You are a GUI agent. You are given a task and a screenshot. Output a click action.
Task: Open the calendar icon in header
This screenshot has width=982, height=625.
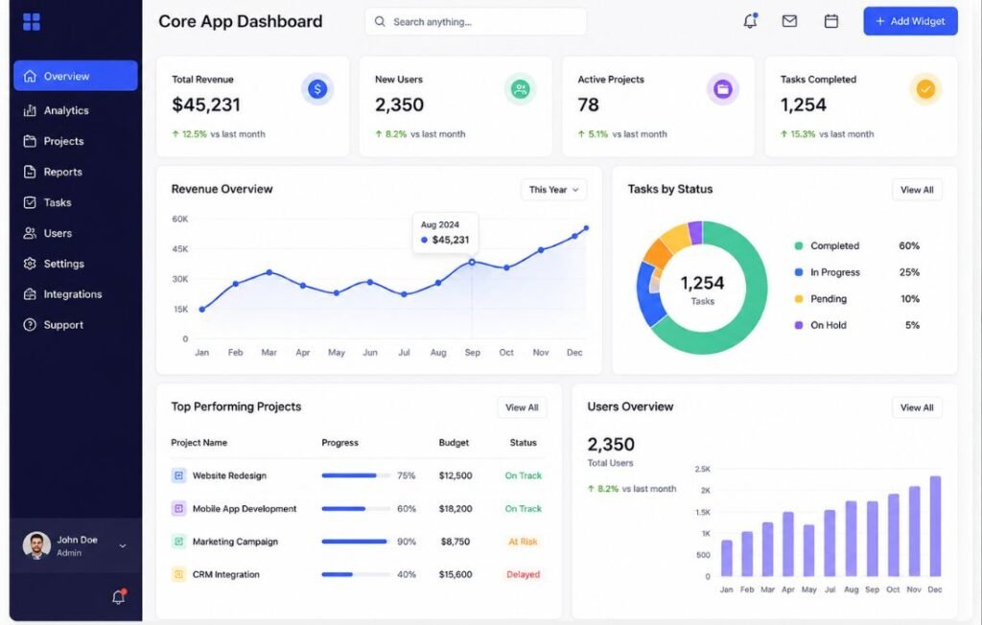point(831,21)
